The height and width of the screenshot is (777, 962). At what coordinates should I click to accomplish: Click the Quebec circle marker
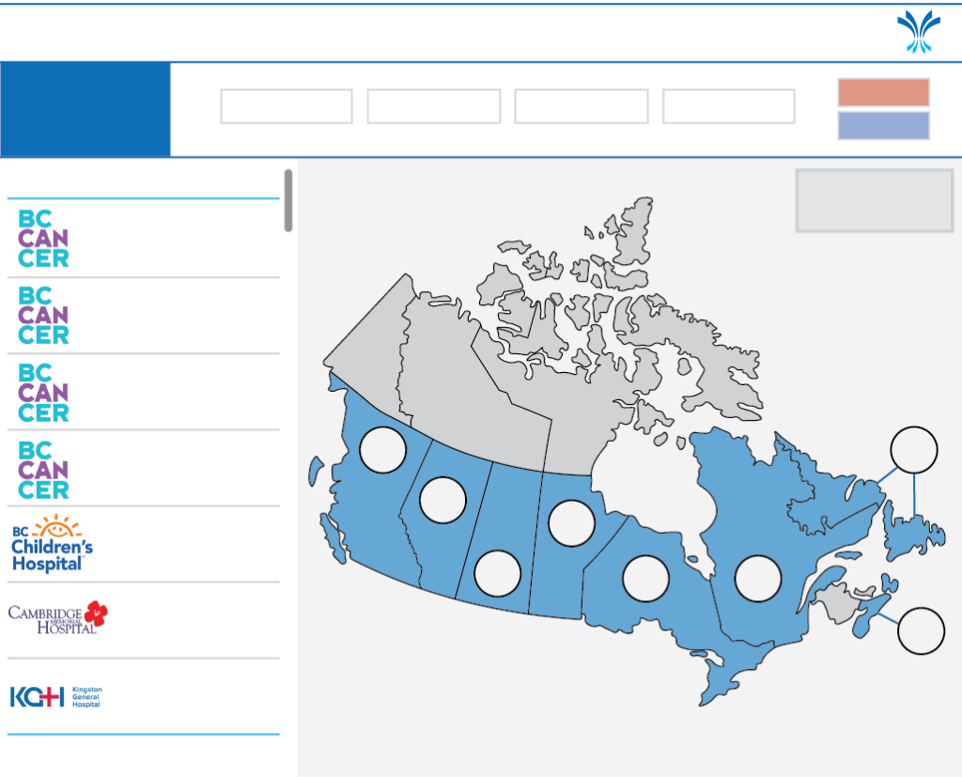pyautogui.click(x=758, y=579)
